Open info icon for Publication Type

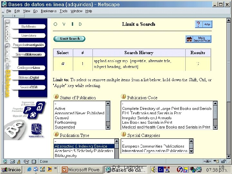56,134
